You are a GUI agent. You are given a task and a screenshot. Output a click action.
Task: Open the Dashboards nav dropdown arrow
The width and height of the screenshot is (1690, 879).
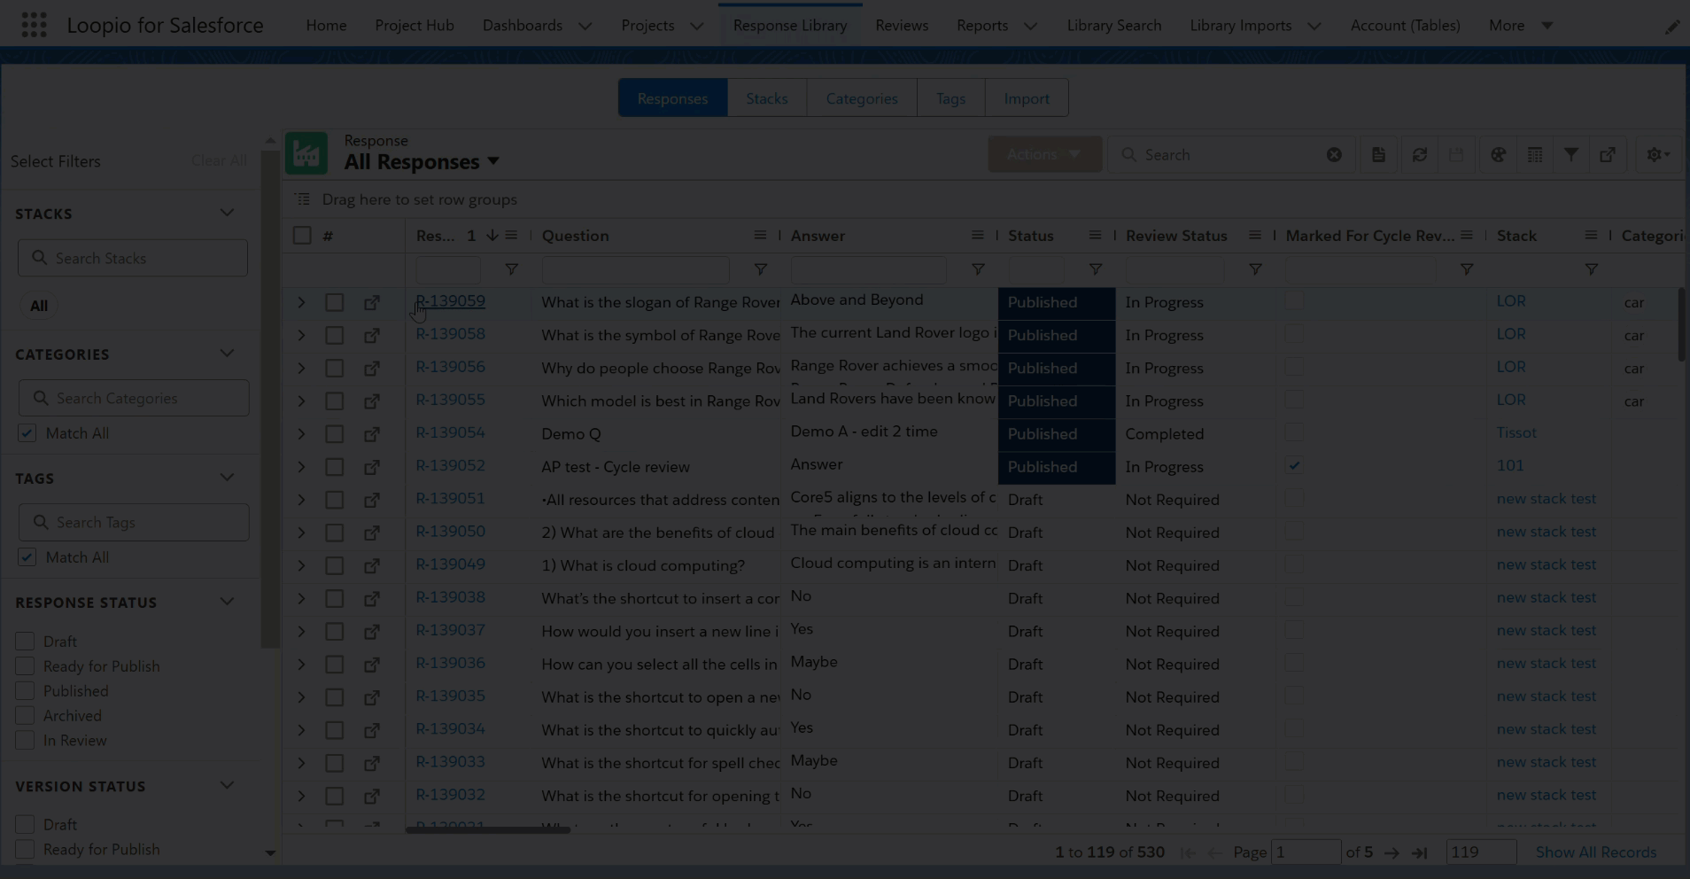point(585,26)
